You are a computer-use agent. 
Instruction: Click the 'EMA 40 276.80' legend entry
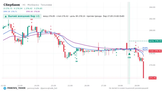pos(33,12)
